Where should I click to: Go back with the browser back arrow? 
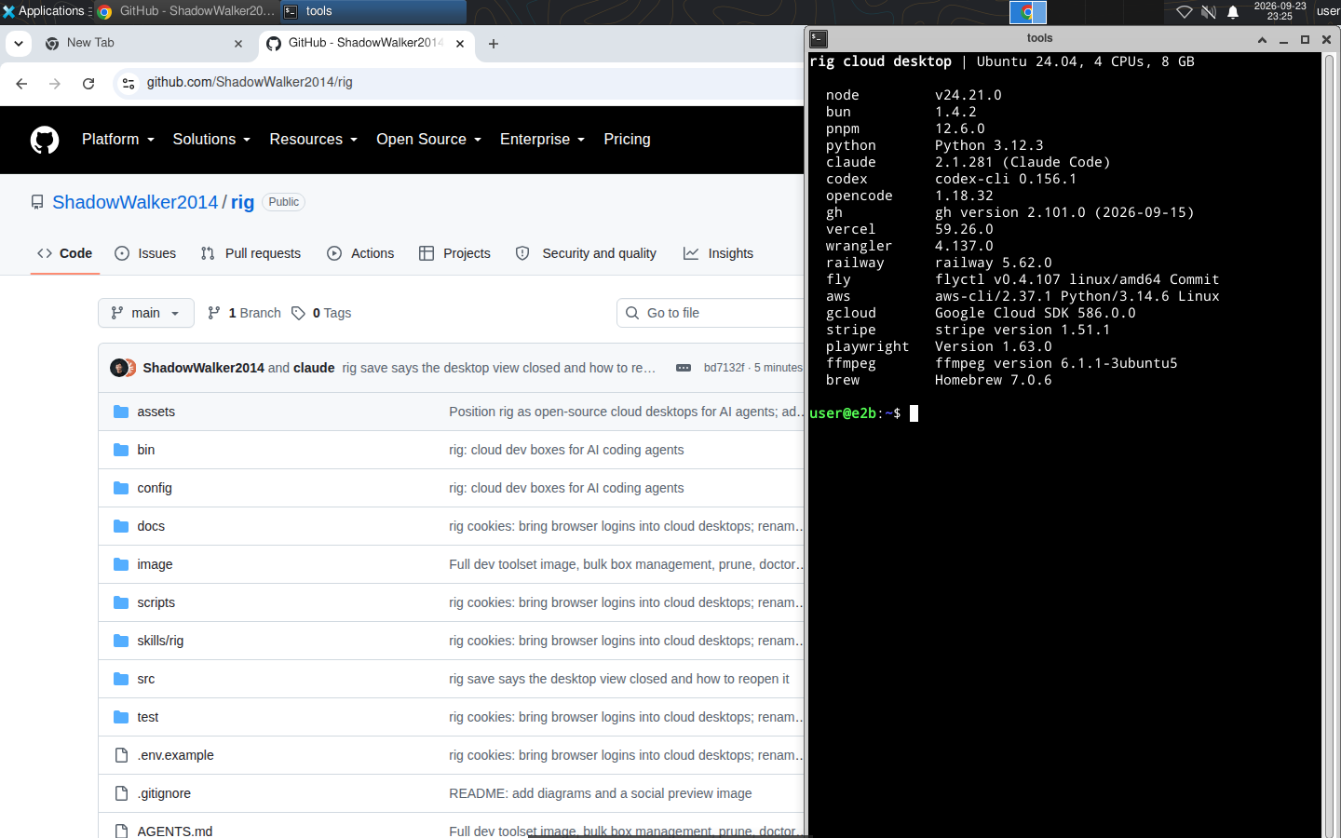(21, 83)
